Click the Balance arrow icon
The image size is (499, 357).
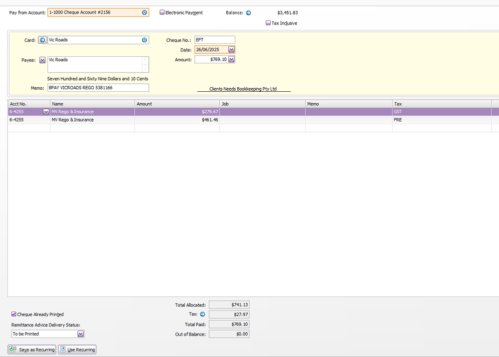pos(248,13)
